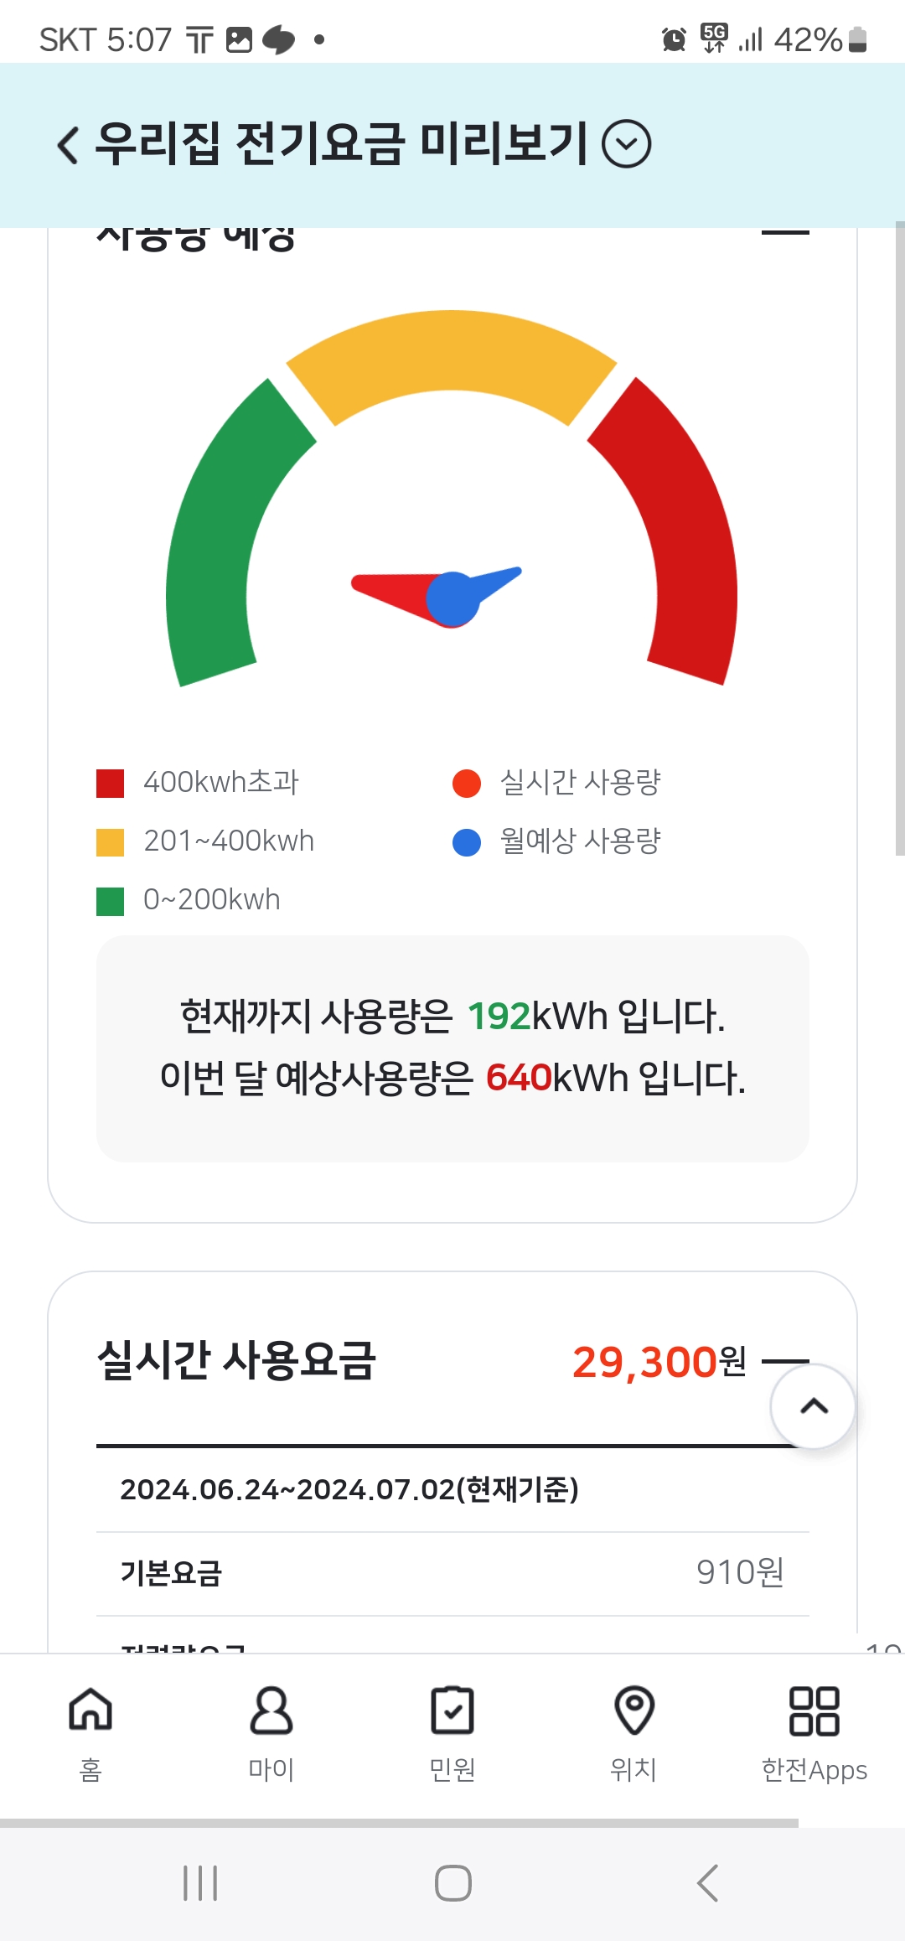905x1941 pixels.
Task: Tap the 29,300원 real-time charge amount
Action: pyautogui.click(x=659, y=1361)
